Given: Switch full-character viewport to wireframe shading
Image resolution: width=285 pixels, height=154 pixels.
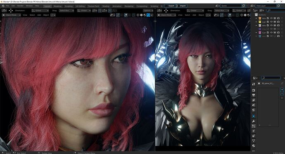Looking at the screenshot, I should click(x=242, y=15).
